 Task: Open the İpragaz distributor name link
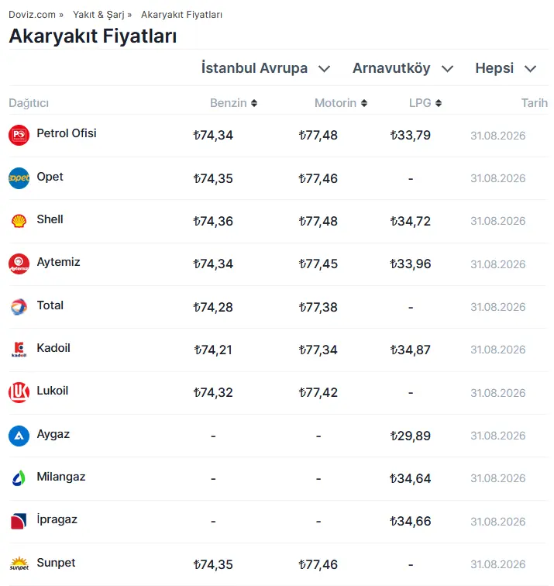pyautogui.click(x=57, y=519)
